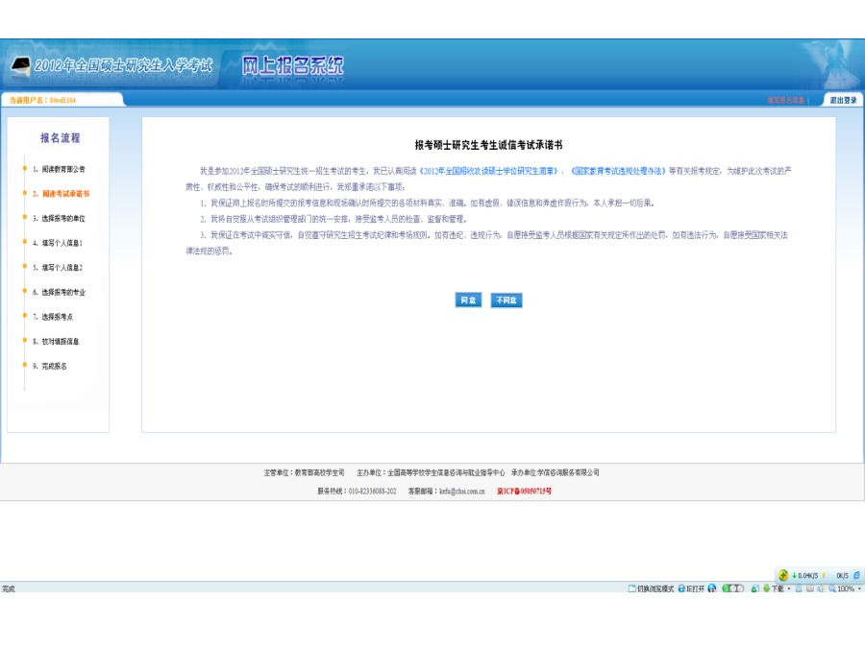865x648 pixels.
Task: Click the speaker mute icon in the status bar
Action: 821,588
